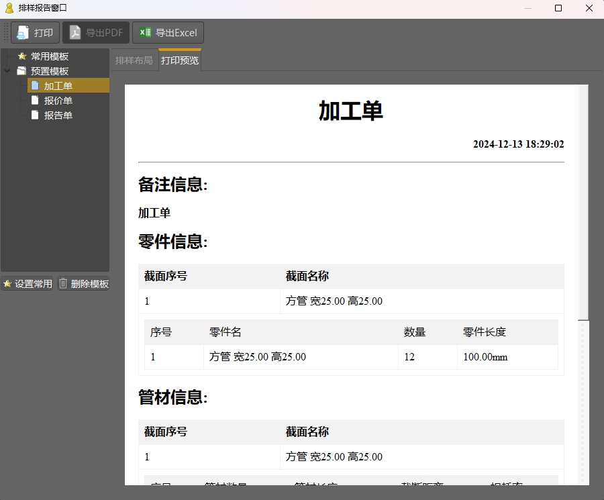Screen dimensions: 604x500
Task: Click the document icon beside 报价单
Action: click(x=35, y=101)
